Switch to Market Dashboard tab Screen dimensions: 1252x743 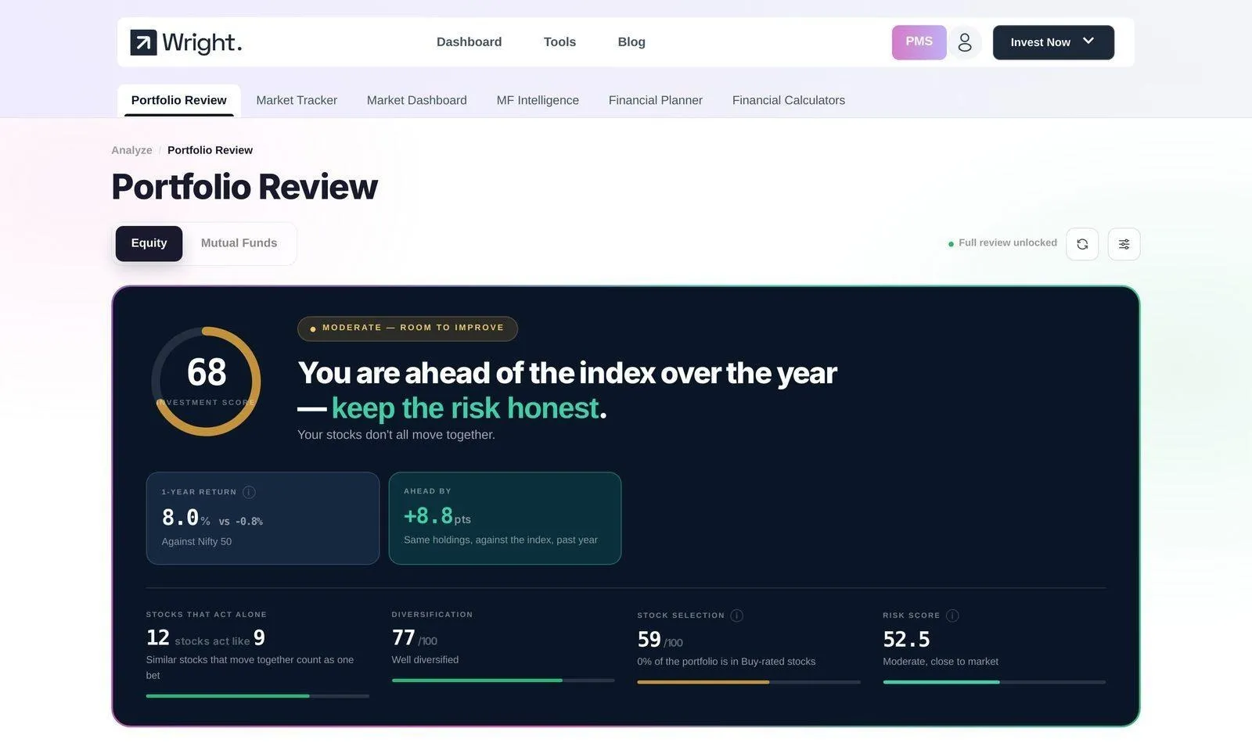click(417, 100)
